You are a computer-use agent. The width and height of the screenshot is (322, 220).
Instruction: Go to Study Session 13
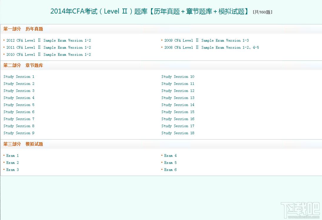(178, 98)
